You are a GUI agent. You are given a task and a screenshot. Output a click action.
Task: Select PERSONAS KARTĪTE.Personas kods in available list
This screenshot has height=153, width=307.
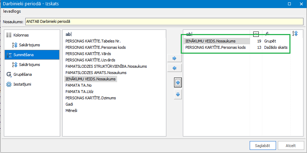click(x=96, y=47)
